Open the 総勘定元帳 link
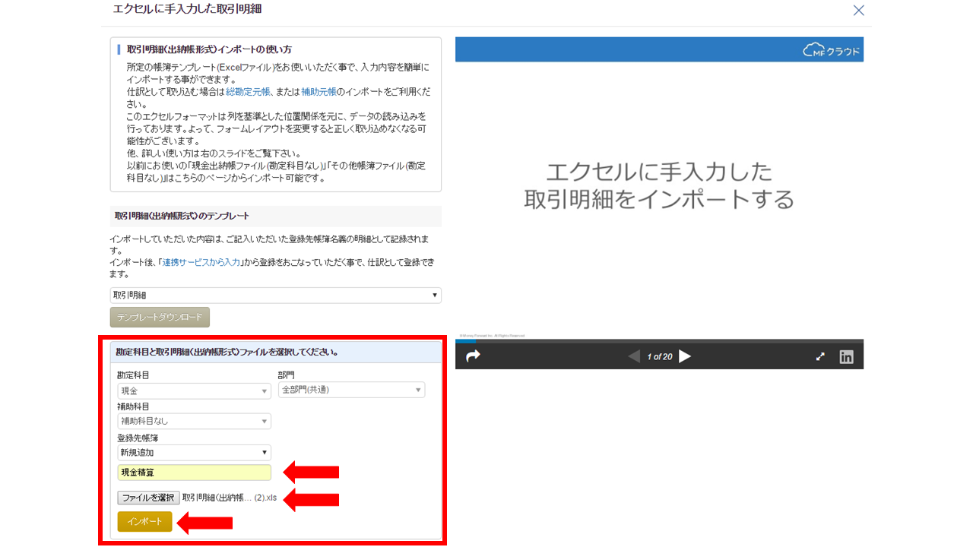This screenshot has height=547, width=973. pyautogui.click(x=248, y=91)
